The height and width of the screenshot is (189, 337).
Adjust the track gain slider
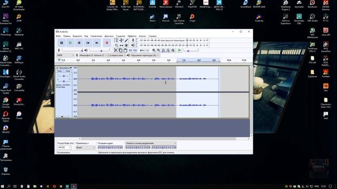(64, 76)
